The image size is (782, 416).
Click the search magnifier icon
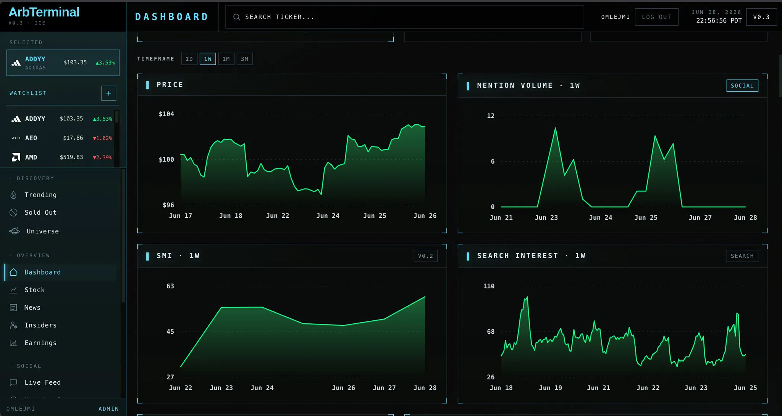(x=237, y=17)
